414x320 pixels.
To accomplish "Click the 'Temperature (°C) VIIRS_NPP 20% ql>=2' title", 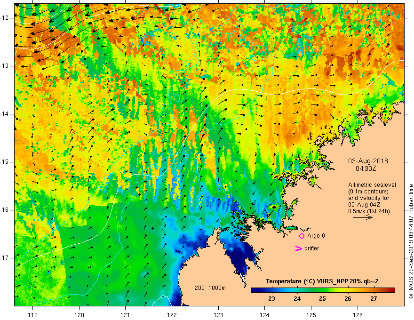I will [x=322, y=281].
